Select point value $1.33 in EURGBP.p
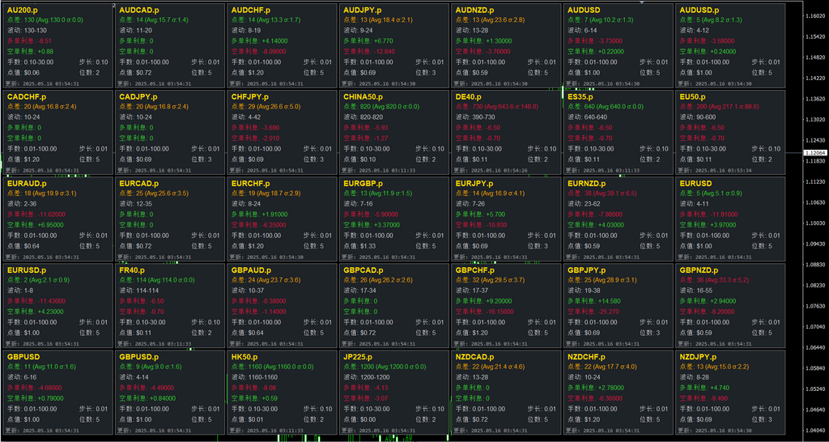The width and height of the screenshot is (829, 442). [359, 246]
